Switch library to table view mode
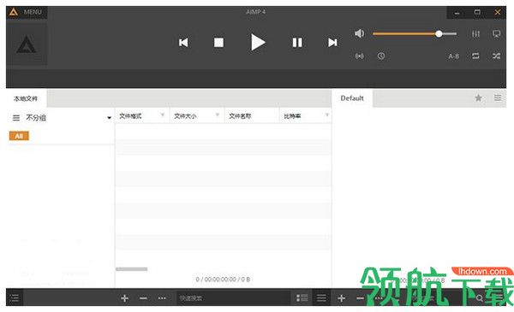 point(302,298)
